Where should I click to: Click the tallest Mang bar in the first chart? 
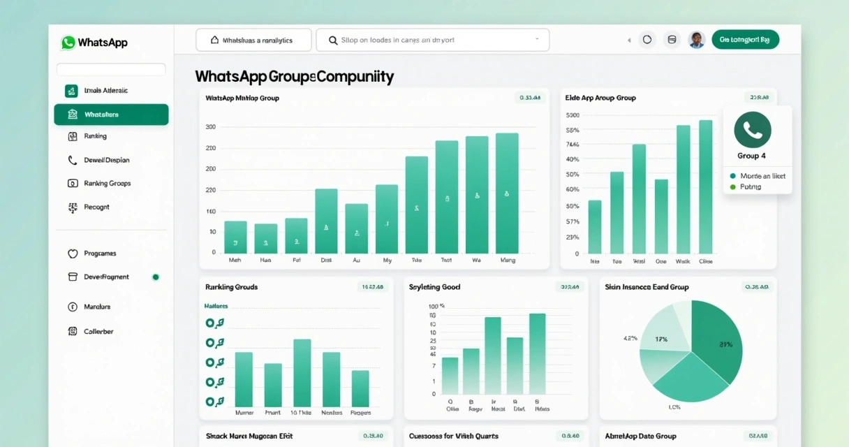pyautogui.click(x=507, y=193)
